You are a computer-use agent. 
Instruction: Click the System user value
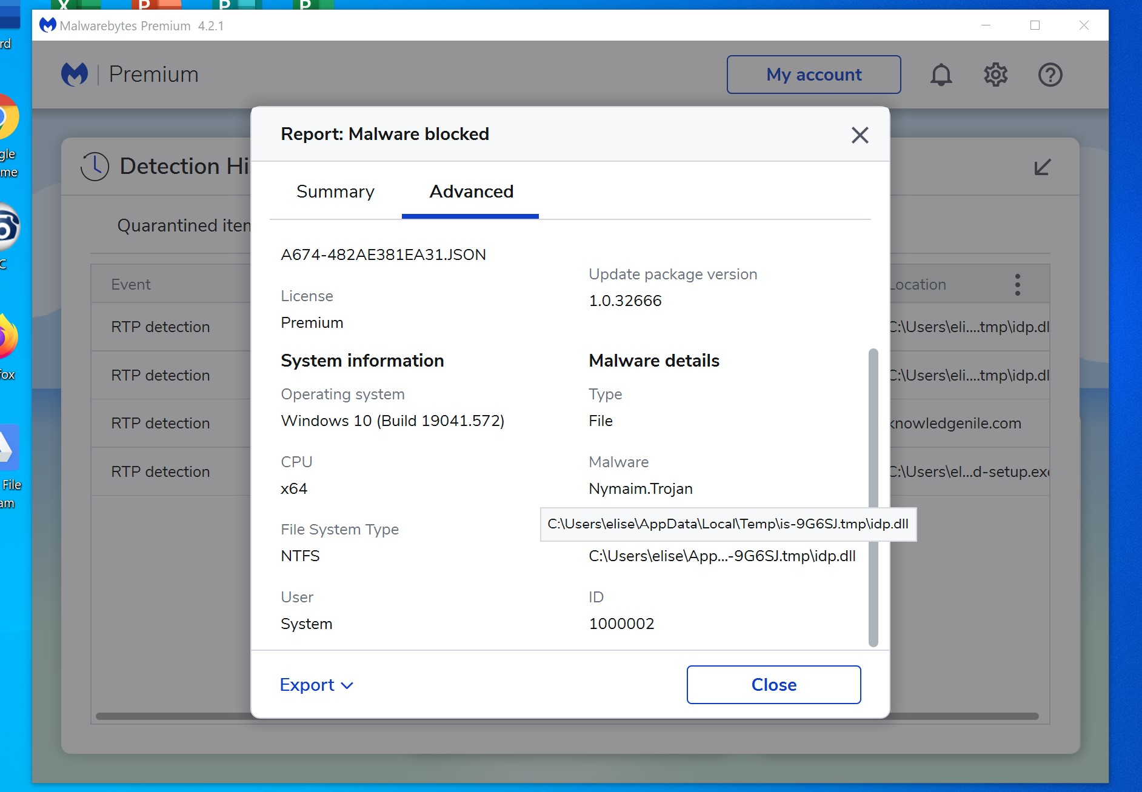click(306, 624)
